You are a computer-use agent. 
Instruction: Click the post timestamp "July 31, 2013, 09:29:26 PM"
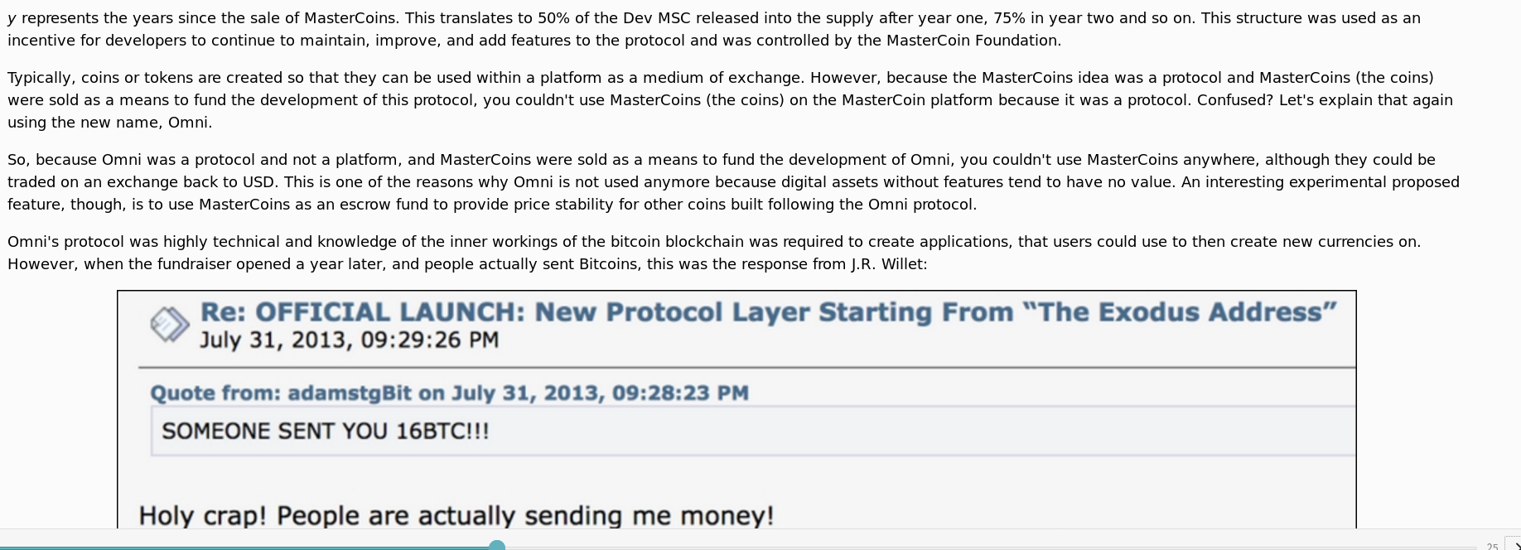pyautogui.click(x=349, y=340)
